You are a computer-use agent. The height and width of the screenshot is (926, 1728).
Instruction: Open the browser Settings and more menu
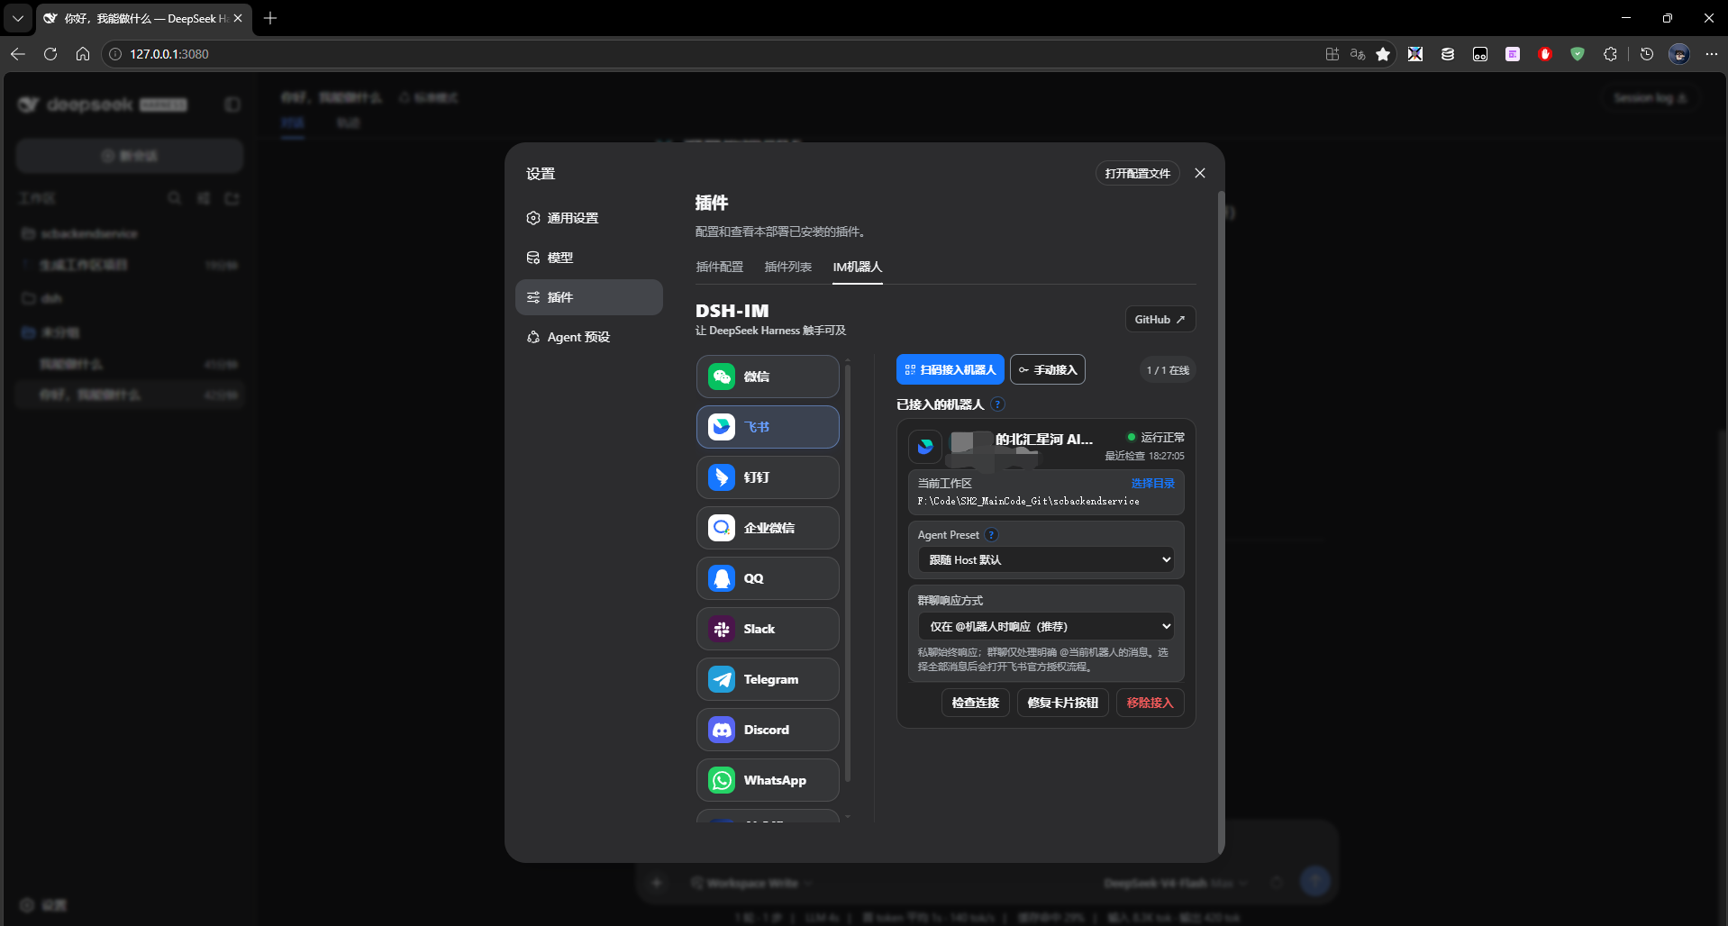(x=1712, y=54)
